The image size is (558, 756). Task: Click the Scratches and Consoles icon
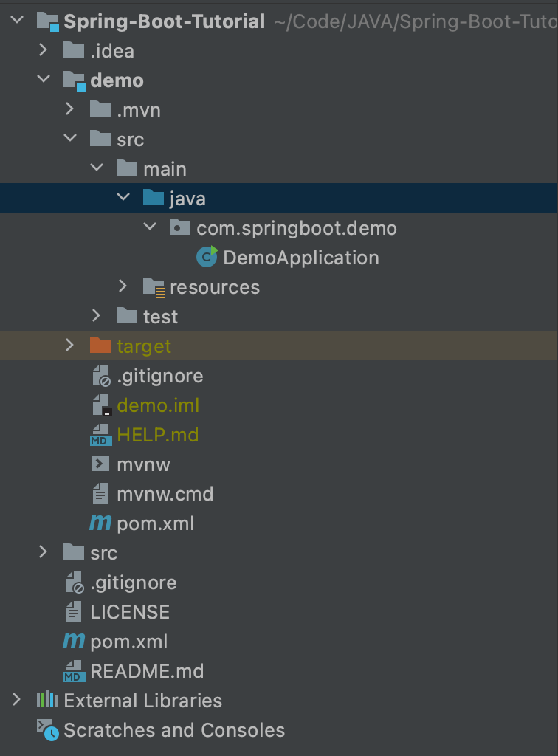pos(48,730)
